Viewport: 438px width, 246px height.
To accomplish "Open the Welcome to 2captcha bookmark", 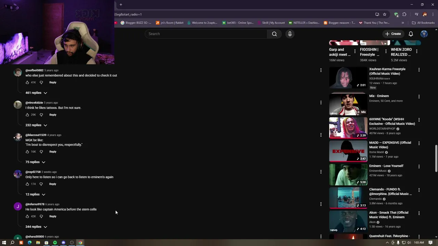I will click(202, 23).
